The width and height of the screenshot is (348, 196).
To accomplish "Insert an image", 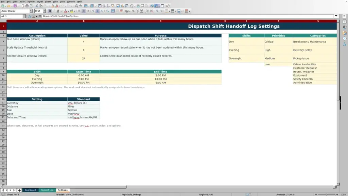I will pyautogui.click(x=118, y=6).
